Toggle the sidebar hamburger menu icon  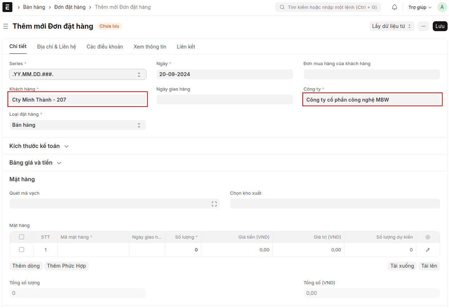click(6, 27)
